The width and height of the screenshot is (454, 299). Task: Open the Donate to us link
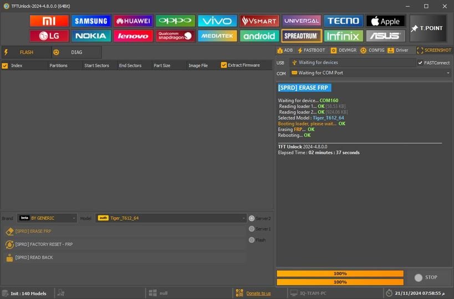(258, 293)
